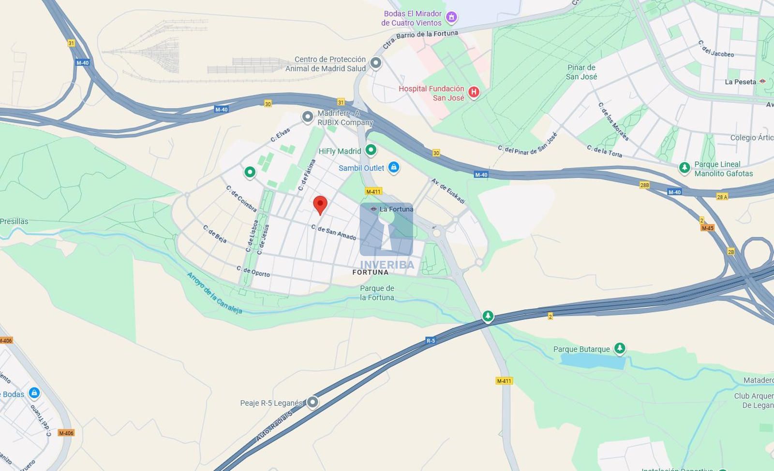
Task: Select the green park marker near C. Elvas
Action: (250, 172)
